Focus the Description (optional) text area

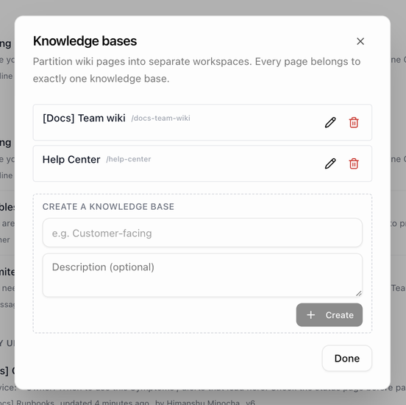point(202,275)
